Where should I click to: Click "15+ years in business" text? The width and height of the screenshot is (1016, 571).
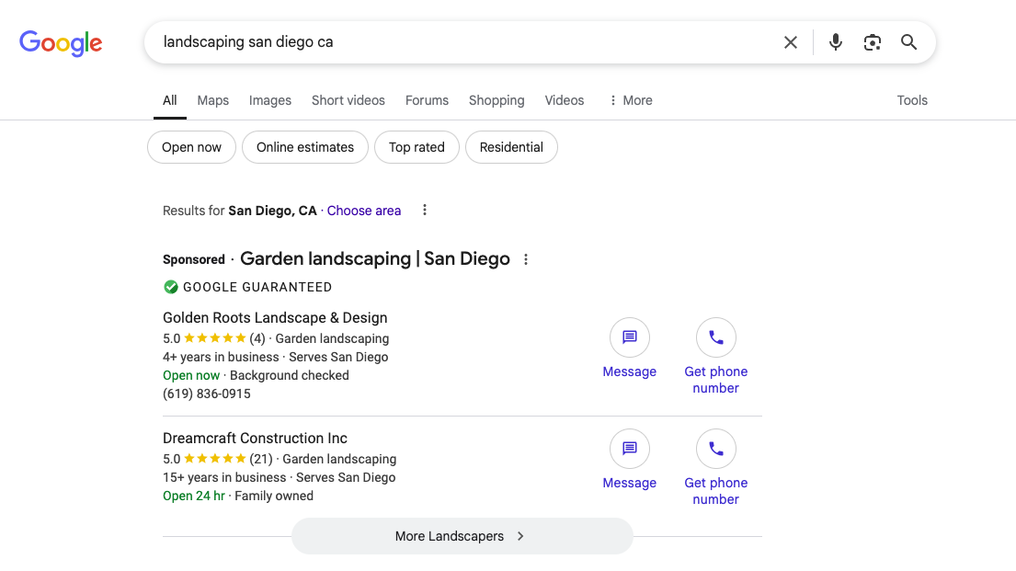point(224,477)
